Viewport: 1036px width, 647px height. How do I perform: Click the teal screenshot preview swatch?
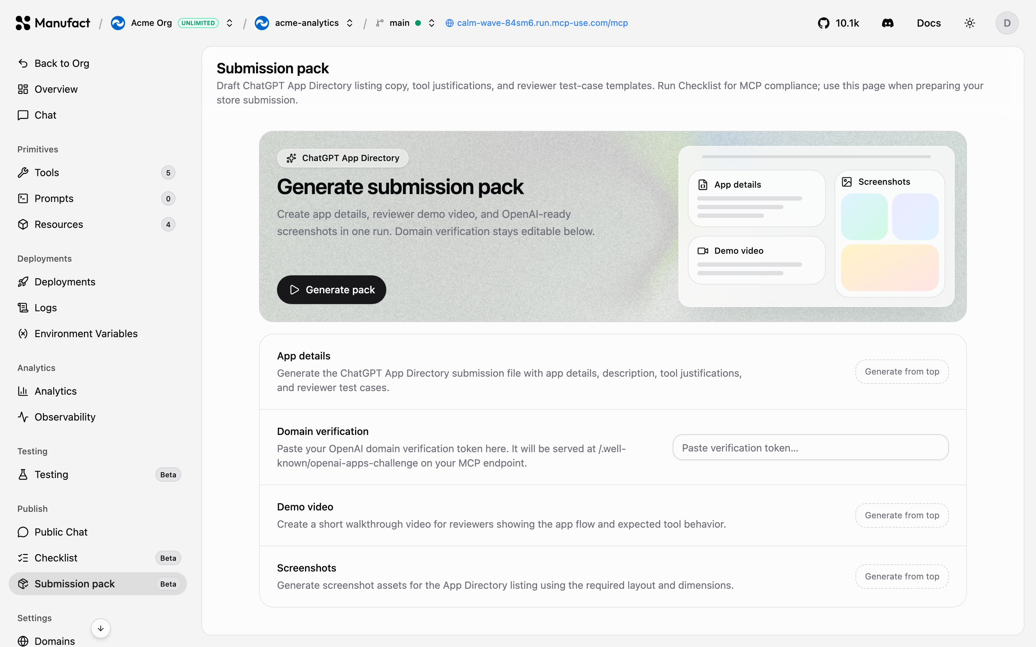(x=864, y=216)
